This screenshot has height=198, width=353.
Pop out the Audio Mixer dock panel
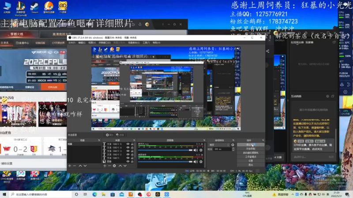(x=204, y=140)
